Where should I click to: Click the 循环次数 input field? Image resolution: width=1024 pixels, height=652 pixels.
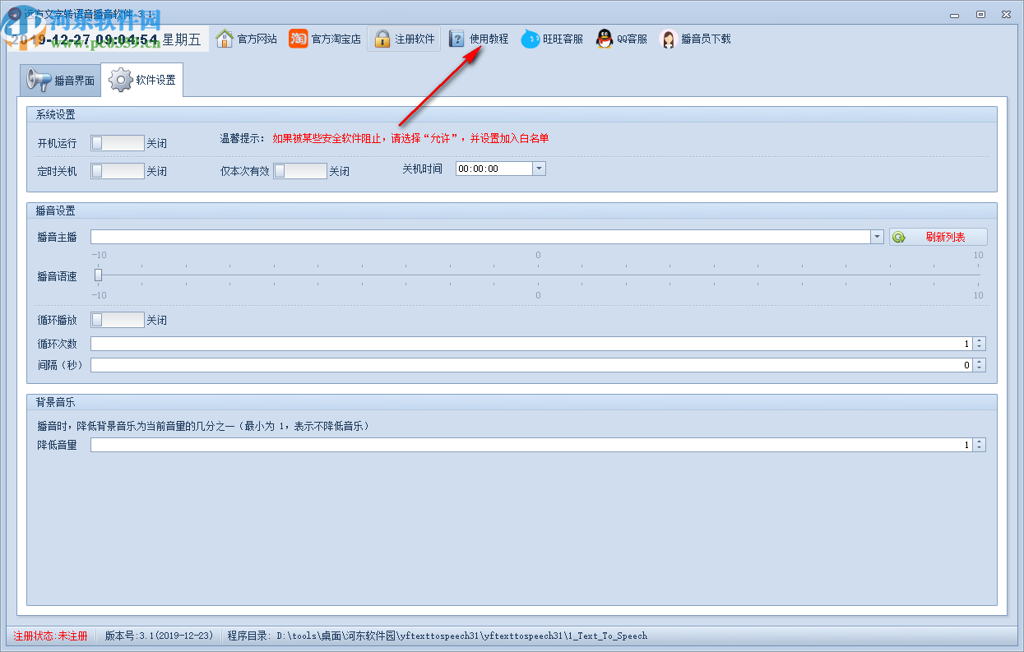[x=531, y=344]
